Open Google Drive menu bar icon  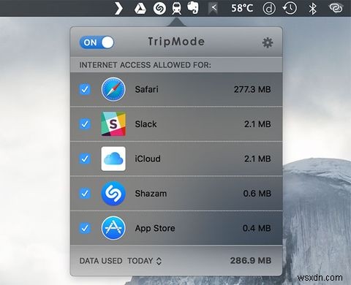(140, 8)
